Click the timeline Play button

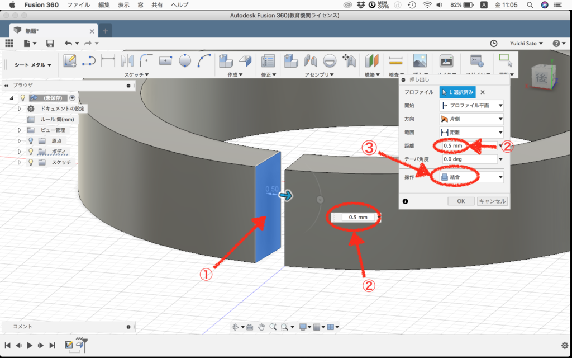tap(30, 345)
